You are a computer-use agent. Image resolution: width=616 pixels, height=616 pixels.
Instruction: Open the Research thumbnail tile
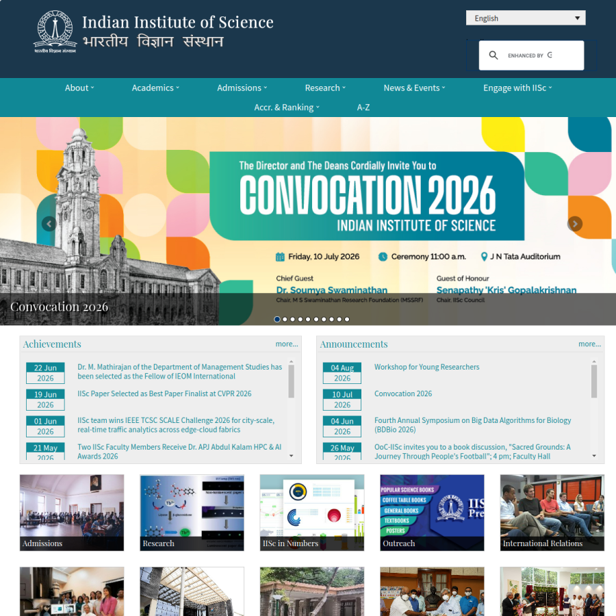[192, 512]
